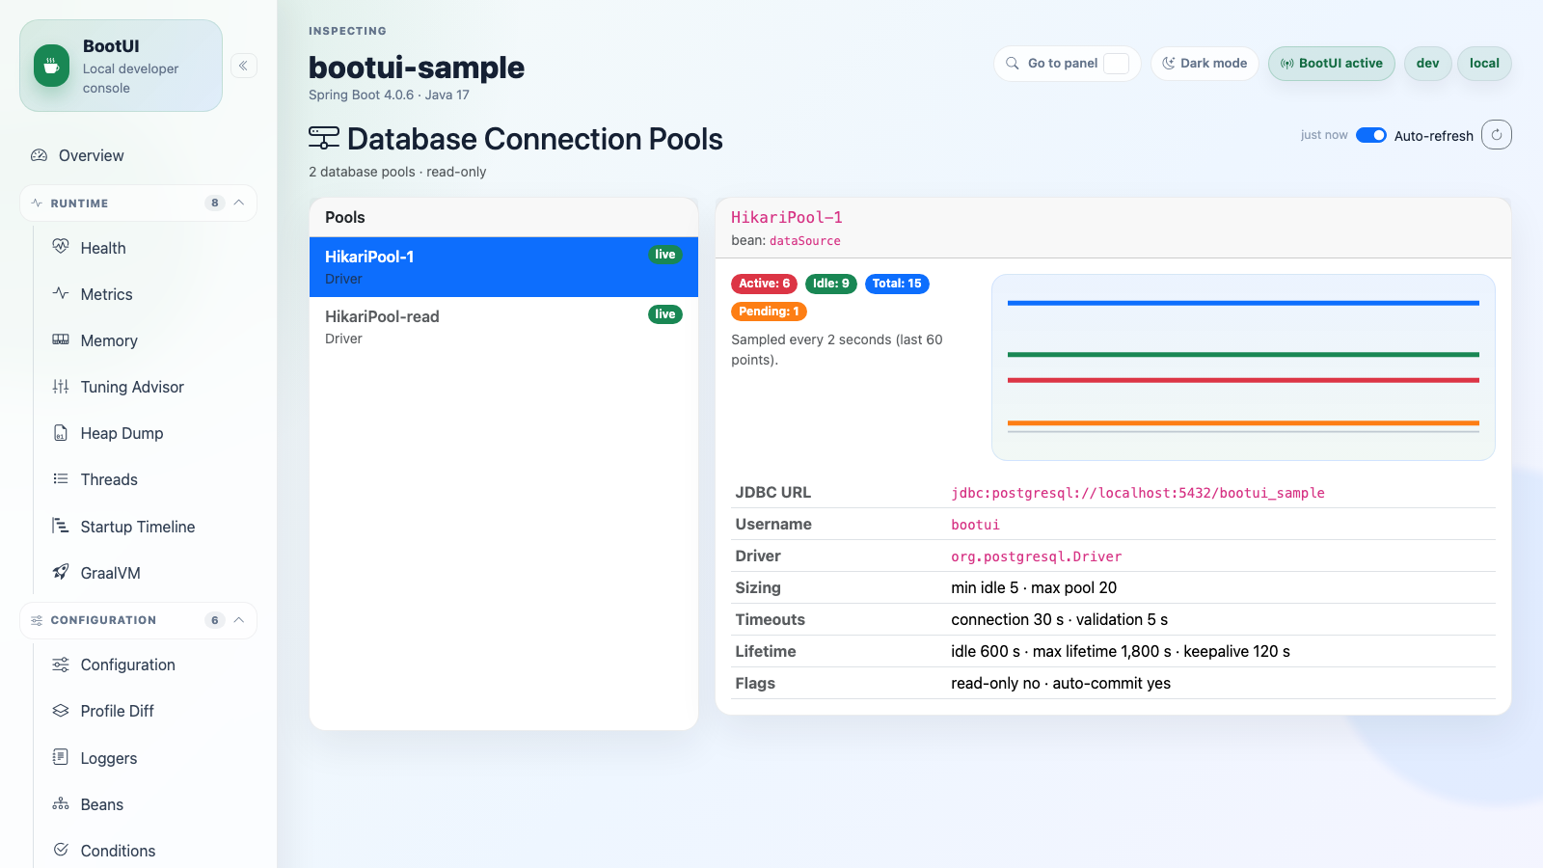The width and height of the screenshot is (1543, 868).
Task: Click the Configuration section header sliders icon
Action: click(37, 620)
